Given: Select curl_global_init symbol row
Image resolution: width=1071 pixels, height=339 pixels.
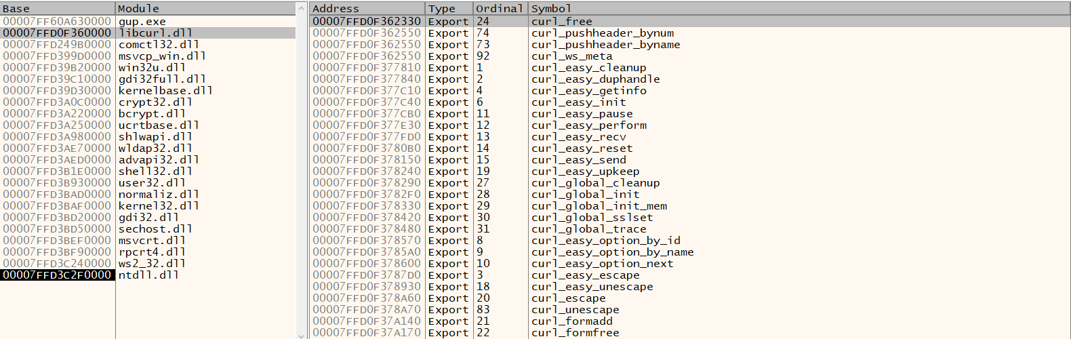Looking at the screenshot, I should (x=585, y=195).
